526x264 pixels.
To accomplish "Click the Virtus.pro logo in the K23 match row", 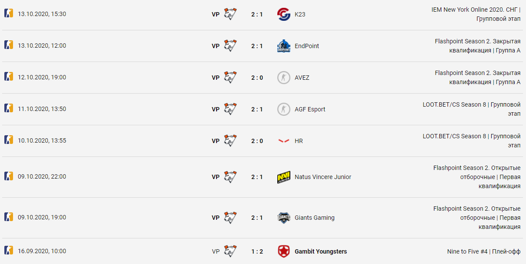I will tap(230, 14).
